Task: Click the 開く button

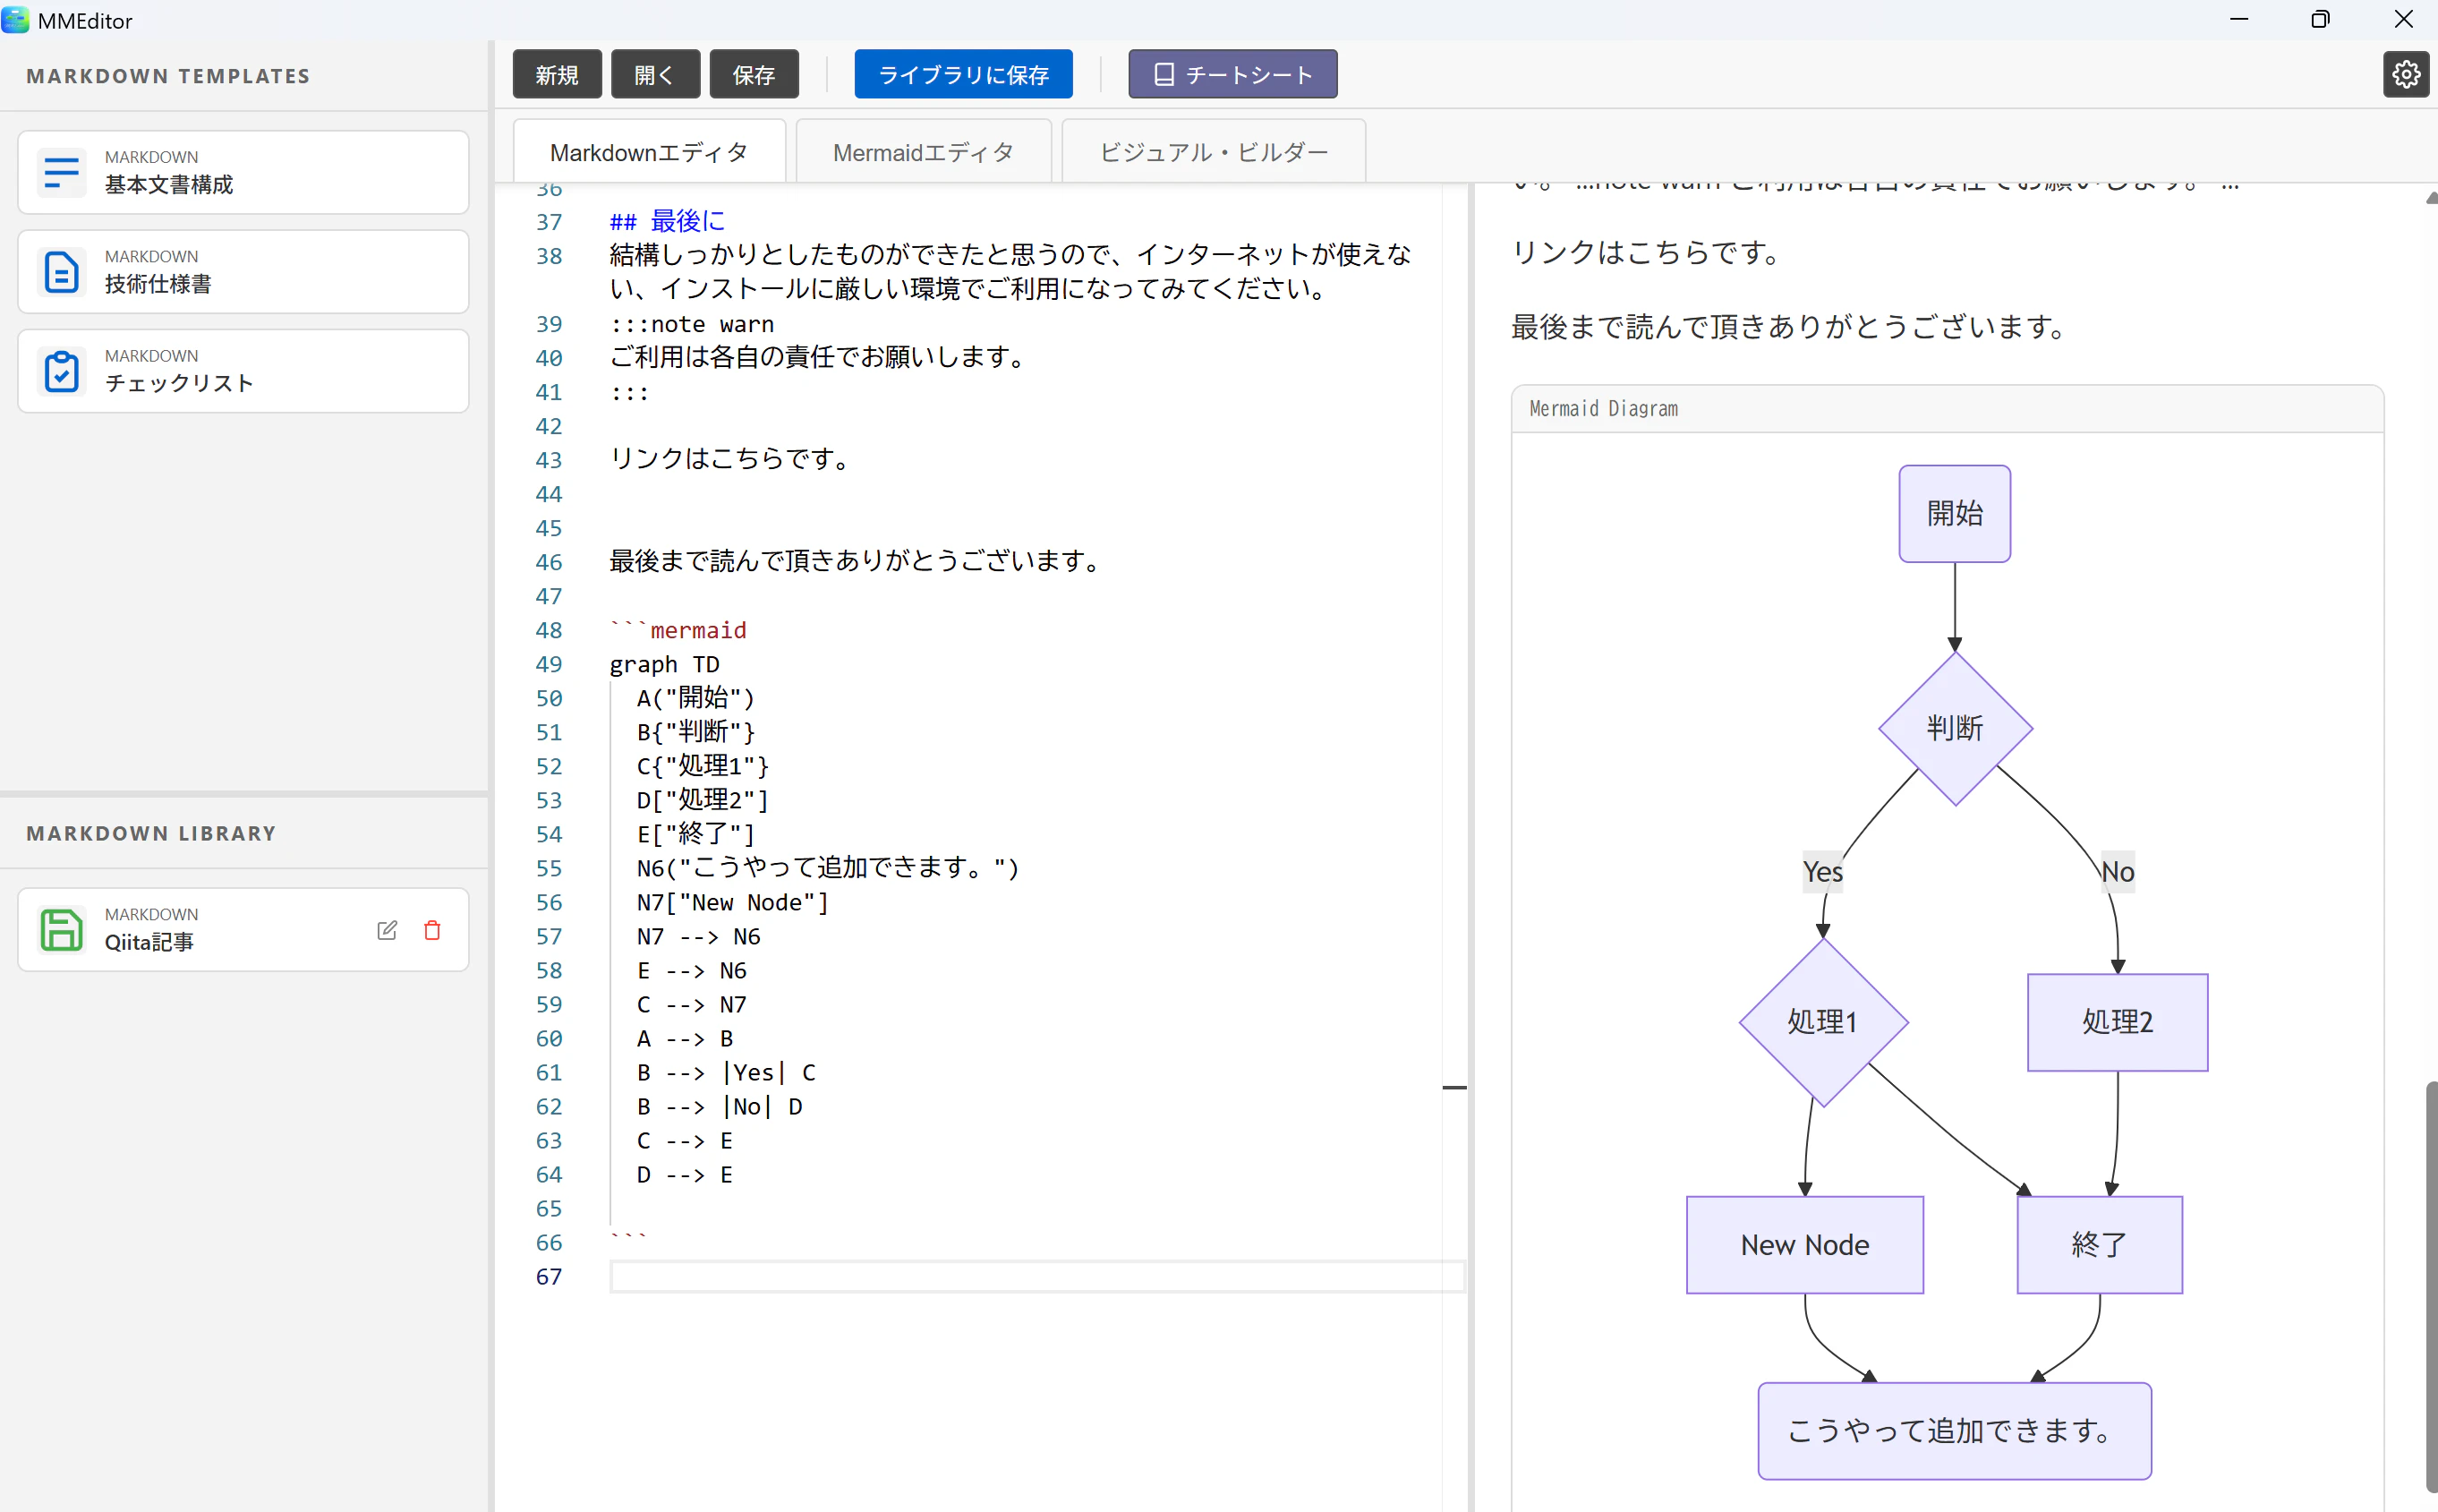Action: (x=655, y=74)
